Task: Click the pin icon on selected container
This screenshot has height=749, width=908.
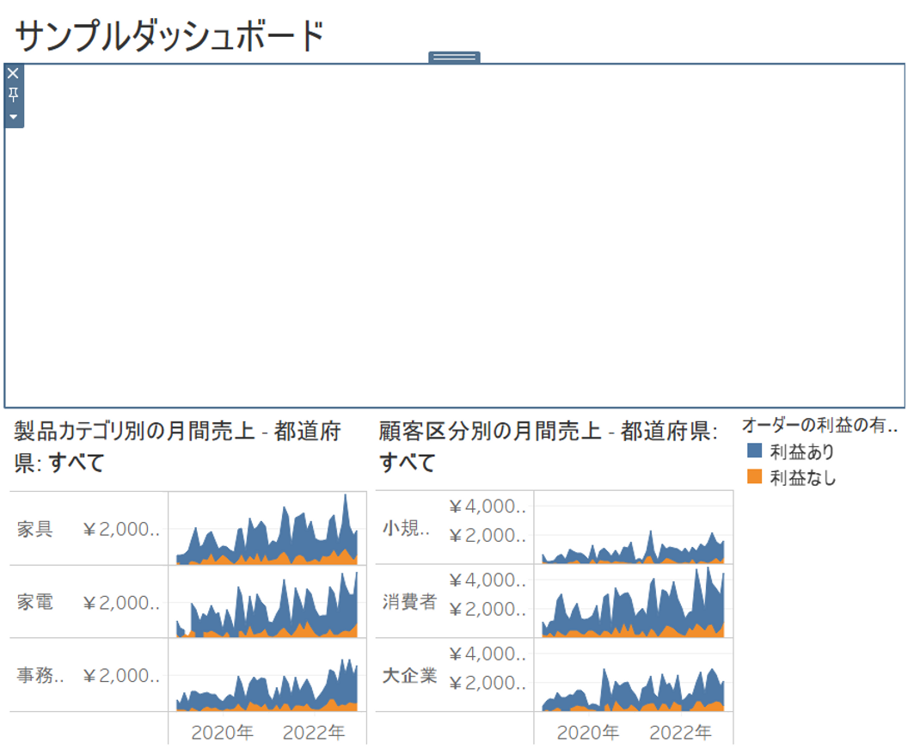Action: [13, 95]
